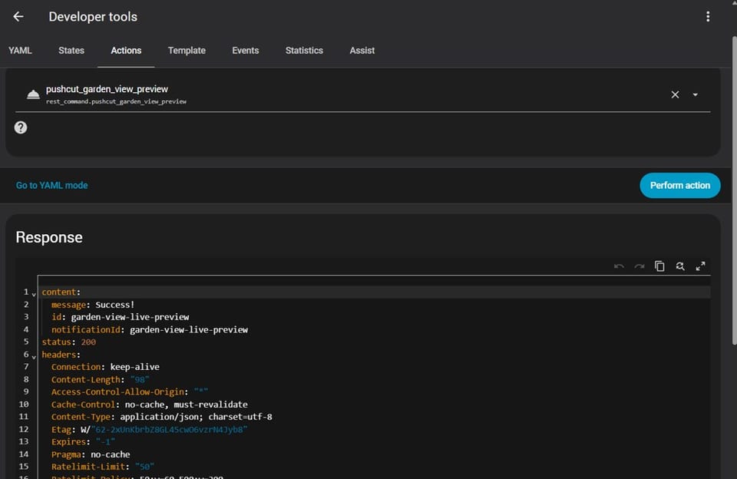Viewport: 737px width, 479px height.
Task: Click the back arrow to leave Developer tools
Action: [18, 16]
